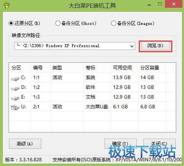The image size is (184, 166).
Task: Minimize the 大白菜PE装机工具 window
Action: 149,5
